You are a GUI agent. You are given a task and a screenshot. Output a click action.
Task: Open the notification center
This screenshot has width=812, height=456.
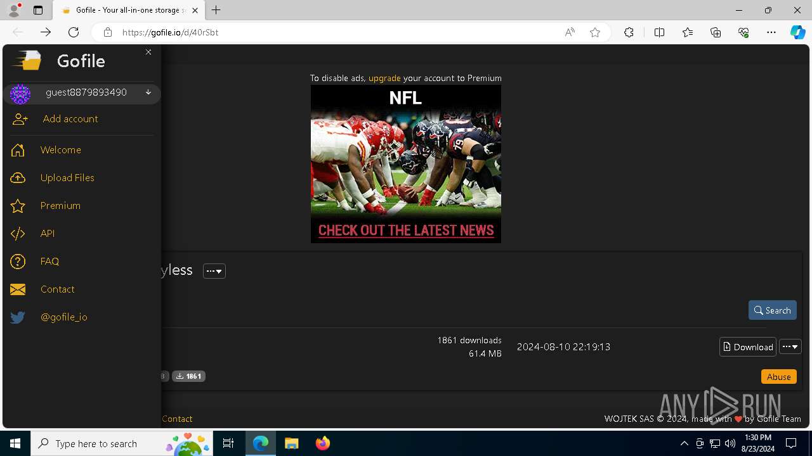[x=791, y=443]
